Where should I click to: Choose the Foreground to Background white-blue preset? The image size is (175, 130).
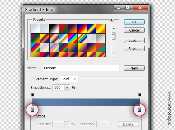pos(35,29)
